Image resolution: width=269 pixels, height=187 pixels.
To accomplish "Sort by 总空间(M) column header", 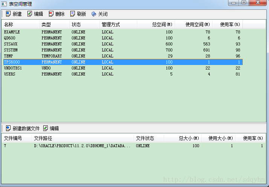I will click(156, 24).
